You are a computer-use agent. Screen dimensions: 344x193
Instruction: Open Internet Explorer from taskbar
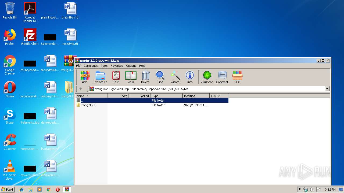(x=21, y=190)
